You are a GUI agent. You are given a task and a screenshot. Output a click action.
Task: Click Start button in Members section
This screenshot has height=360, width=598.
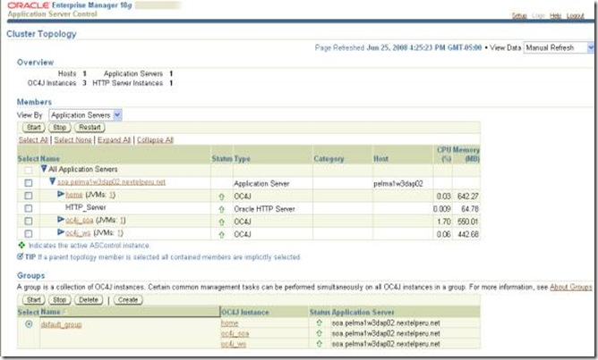pyautogui.click(x=33, y=128)
